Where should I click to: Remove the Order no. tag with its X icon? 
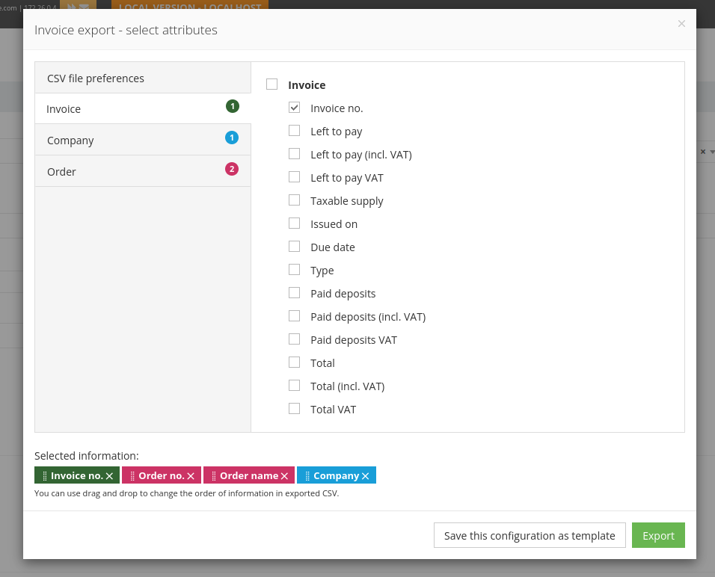coord(191,475)
